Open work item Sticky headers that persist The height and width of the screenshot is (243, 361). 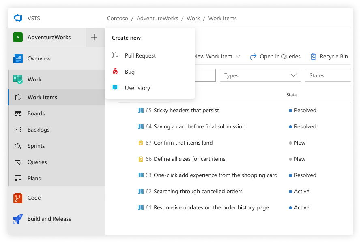tap(186, 110)
